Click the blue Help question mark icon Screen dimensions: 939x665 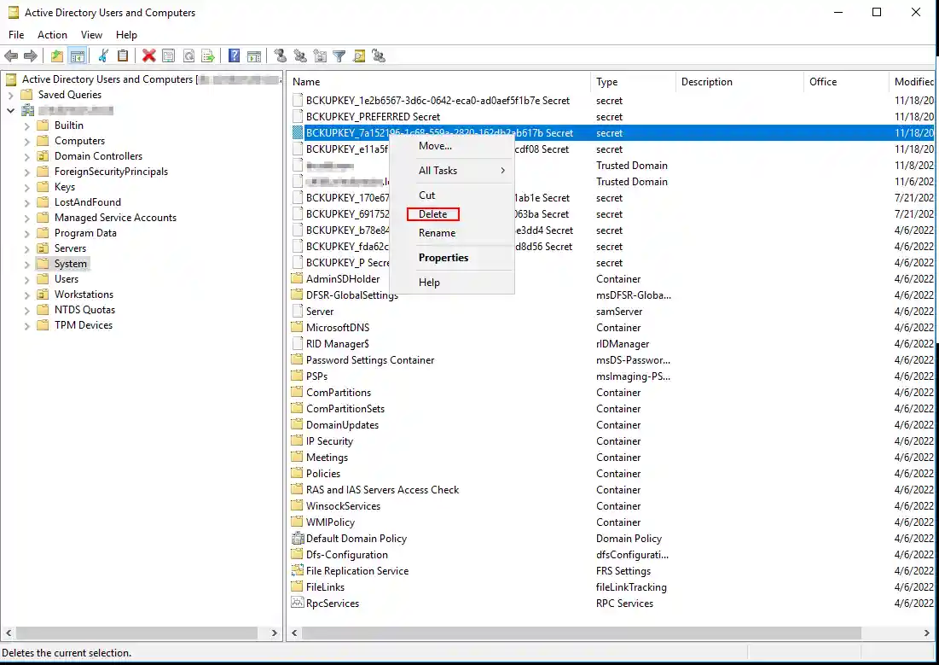coord(234,56)
